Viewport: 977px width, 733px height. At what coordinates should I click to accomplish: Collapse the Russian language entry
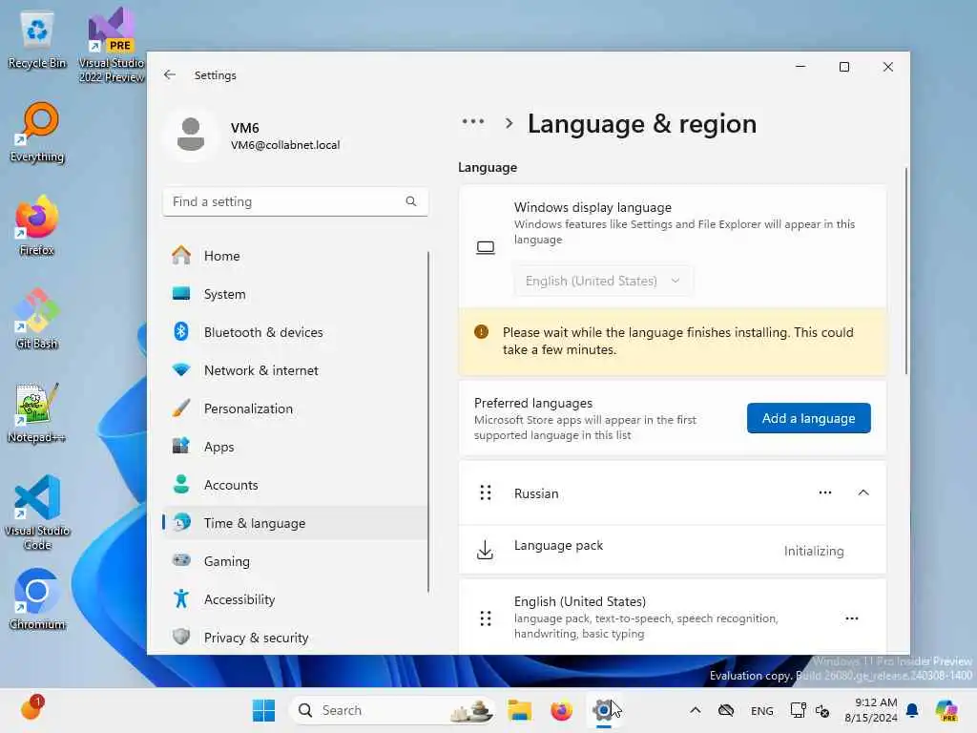click(863, 492)
